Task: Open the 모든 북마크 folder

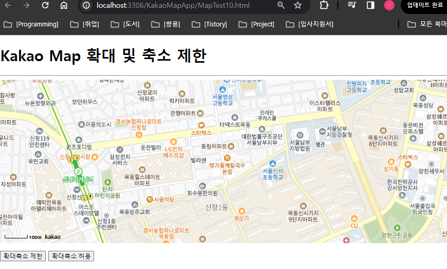Action: (427, 24)
